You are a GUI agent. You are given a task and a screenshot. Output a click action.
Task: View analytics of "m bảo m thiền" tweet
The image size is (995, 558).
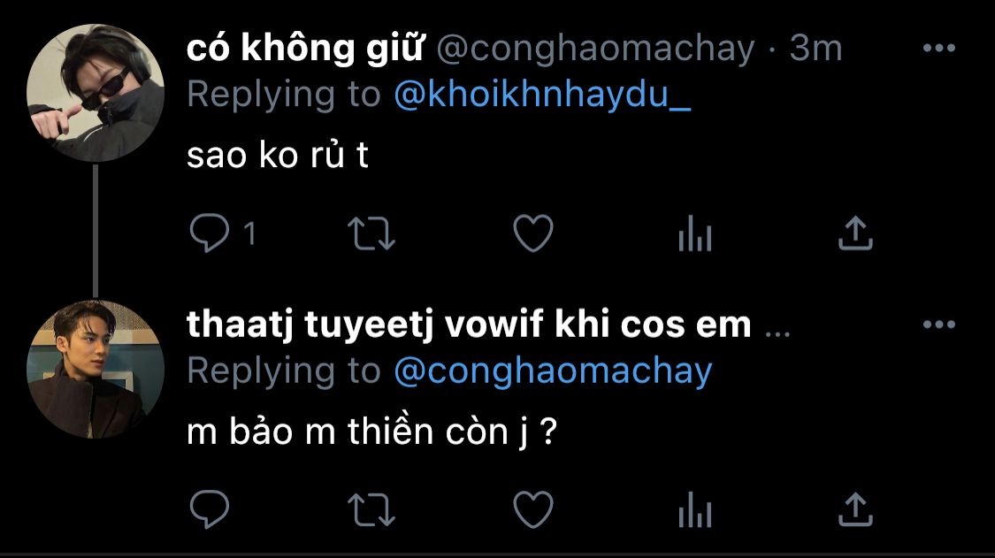(694, 510)
